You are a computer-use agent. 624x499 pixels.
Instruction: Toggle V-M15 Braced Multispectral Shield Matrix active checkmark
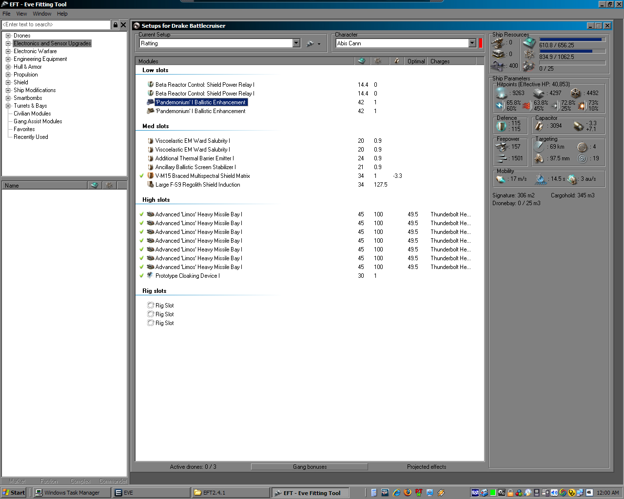(141, 176)
